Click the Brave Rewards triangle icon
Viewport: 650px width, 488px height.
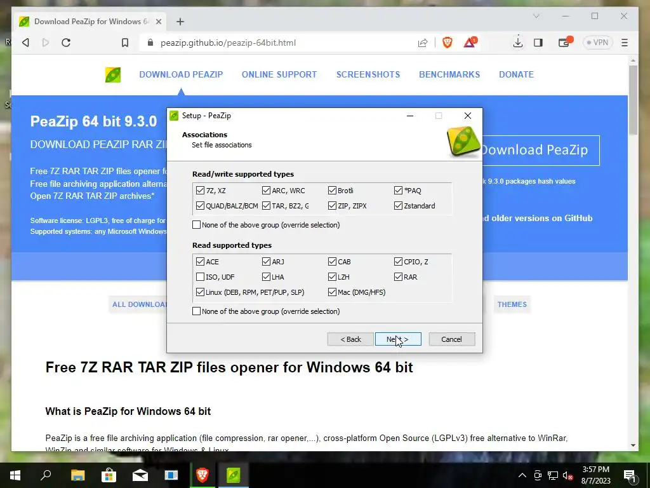click(x=470, y=43)
